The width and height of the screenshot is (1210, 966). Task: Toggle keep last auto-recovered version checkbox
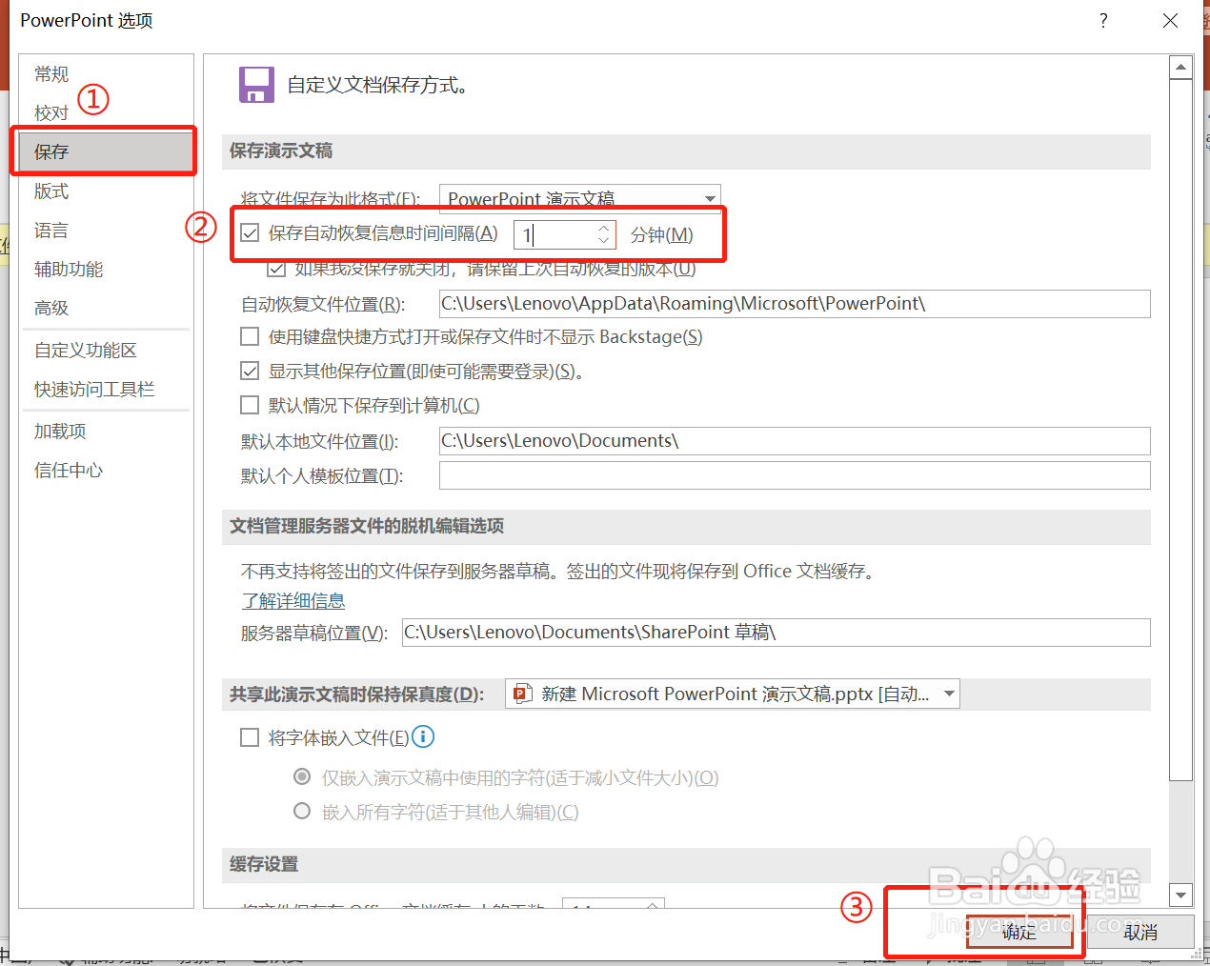pos(276,269)
